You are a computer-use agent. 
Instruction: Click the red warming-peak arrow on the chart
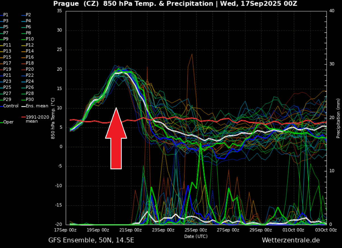[x=117, y=137]
